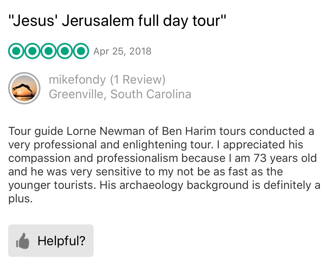Click the second green rating bubble

pos(32,51)
